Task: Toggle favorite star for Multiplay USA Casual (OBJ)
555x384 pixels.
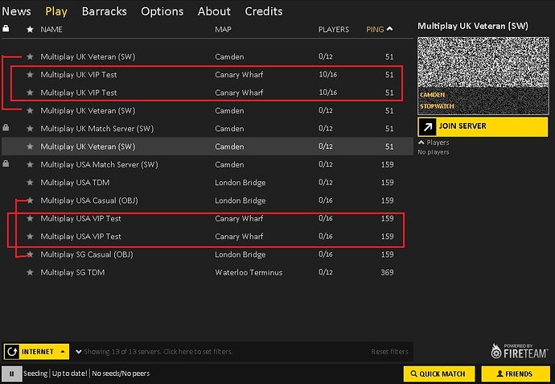Action: pyautogui.click(x=30, y=200)
